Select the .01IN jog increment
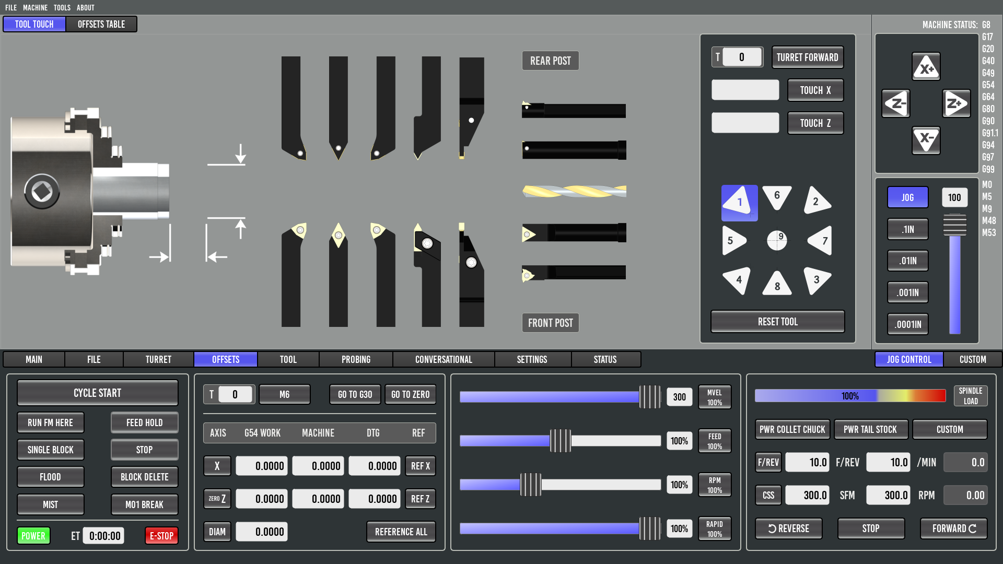This screenshot has width=1003, height=564. (x=907, y=261)
